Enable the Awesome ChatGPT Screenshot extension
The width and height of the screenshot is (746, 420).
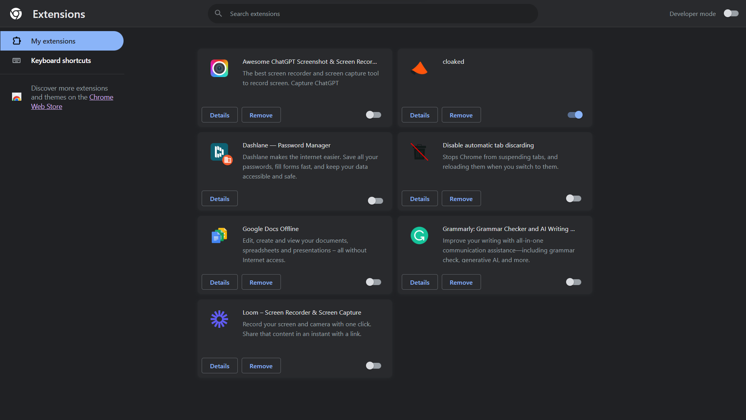[x=373, y=115]
